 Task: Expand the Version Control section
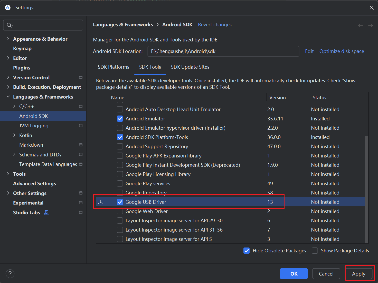coord(8,77)
